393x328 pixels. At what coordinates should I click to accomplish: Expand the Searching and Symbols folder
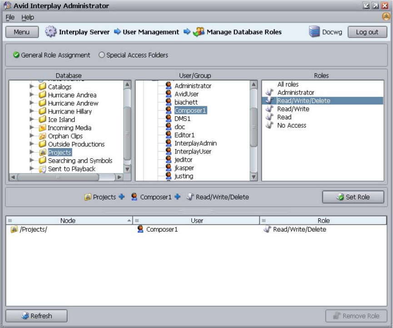pos(32,160)
